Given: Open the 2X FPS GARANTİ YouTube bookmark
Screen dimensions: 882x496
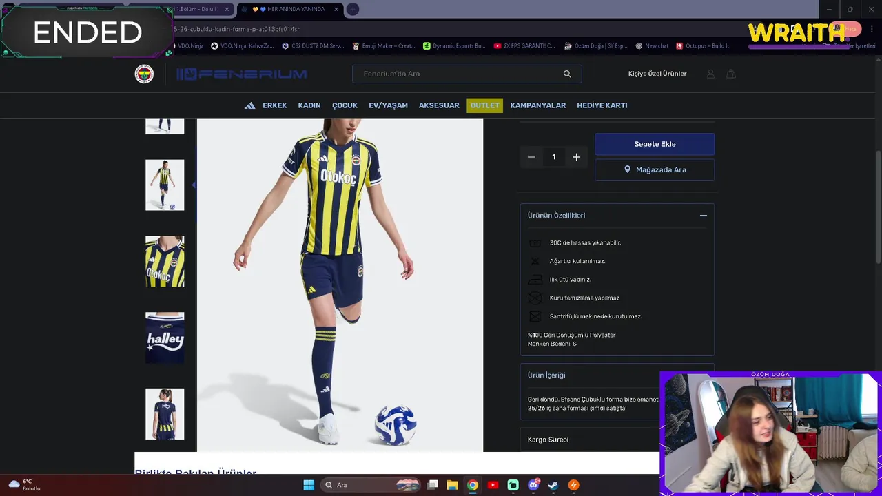Looking at the screenshot, I should 524,46.
